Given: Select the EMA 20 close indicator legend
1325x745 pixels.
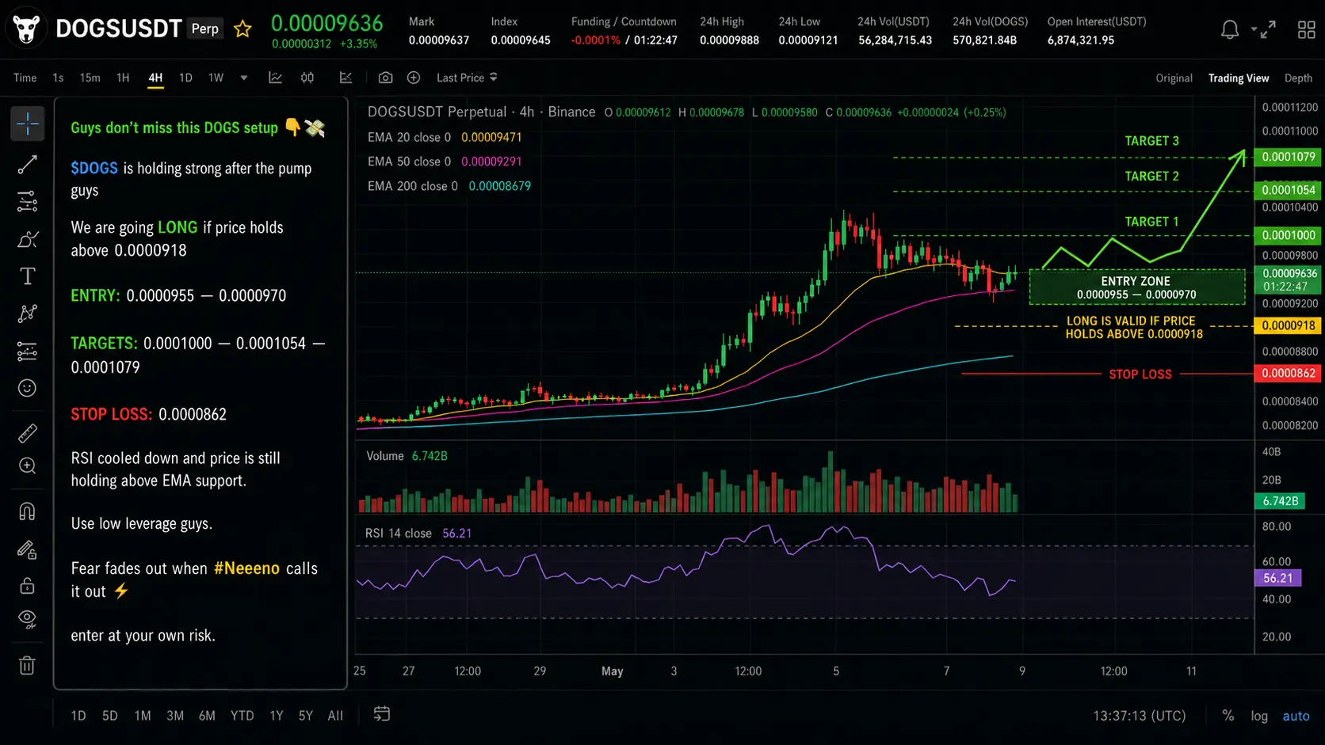Looking at the screenshot, I should point(445,137).
